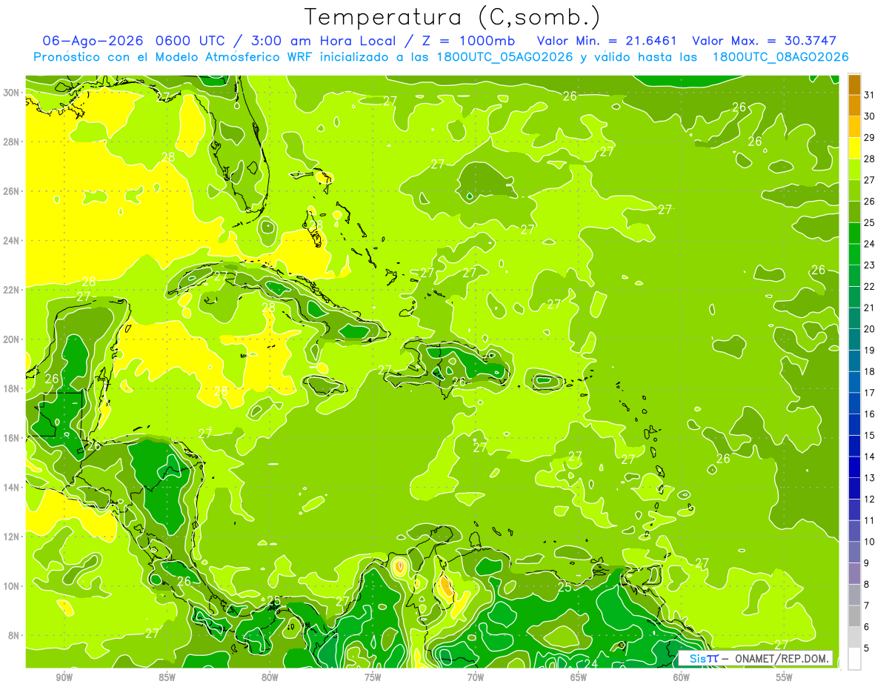
Task: Pick the dark orange swatch between 30 and 31
Action: 854,105
